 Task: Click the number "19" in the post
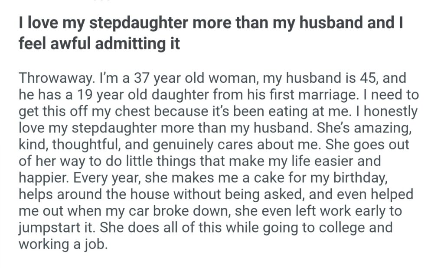(x=89, y=96)
